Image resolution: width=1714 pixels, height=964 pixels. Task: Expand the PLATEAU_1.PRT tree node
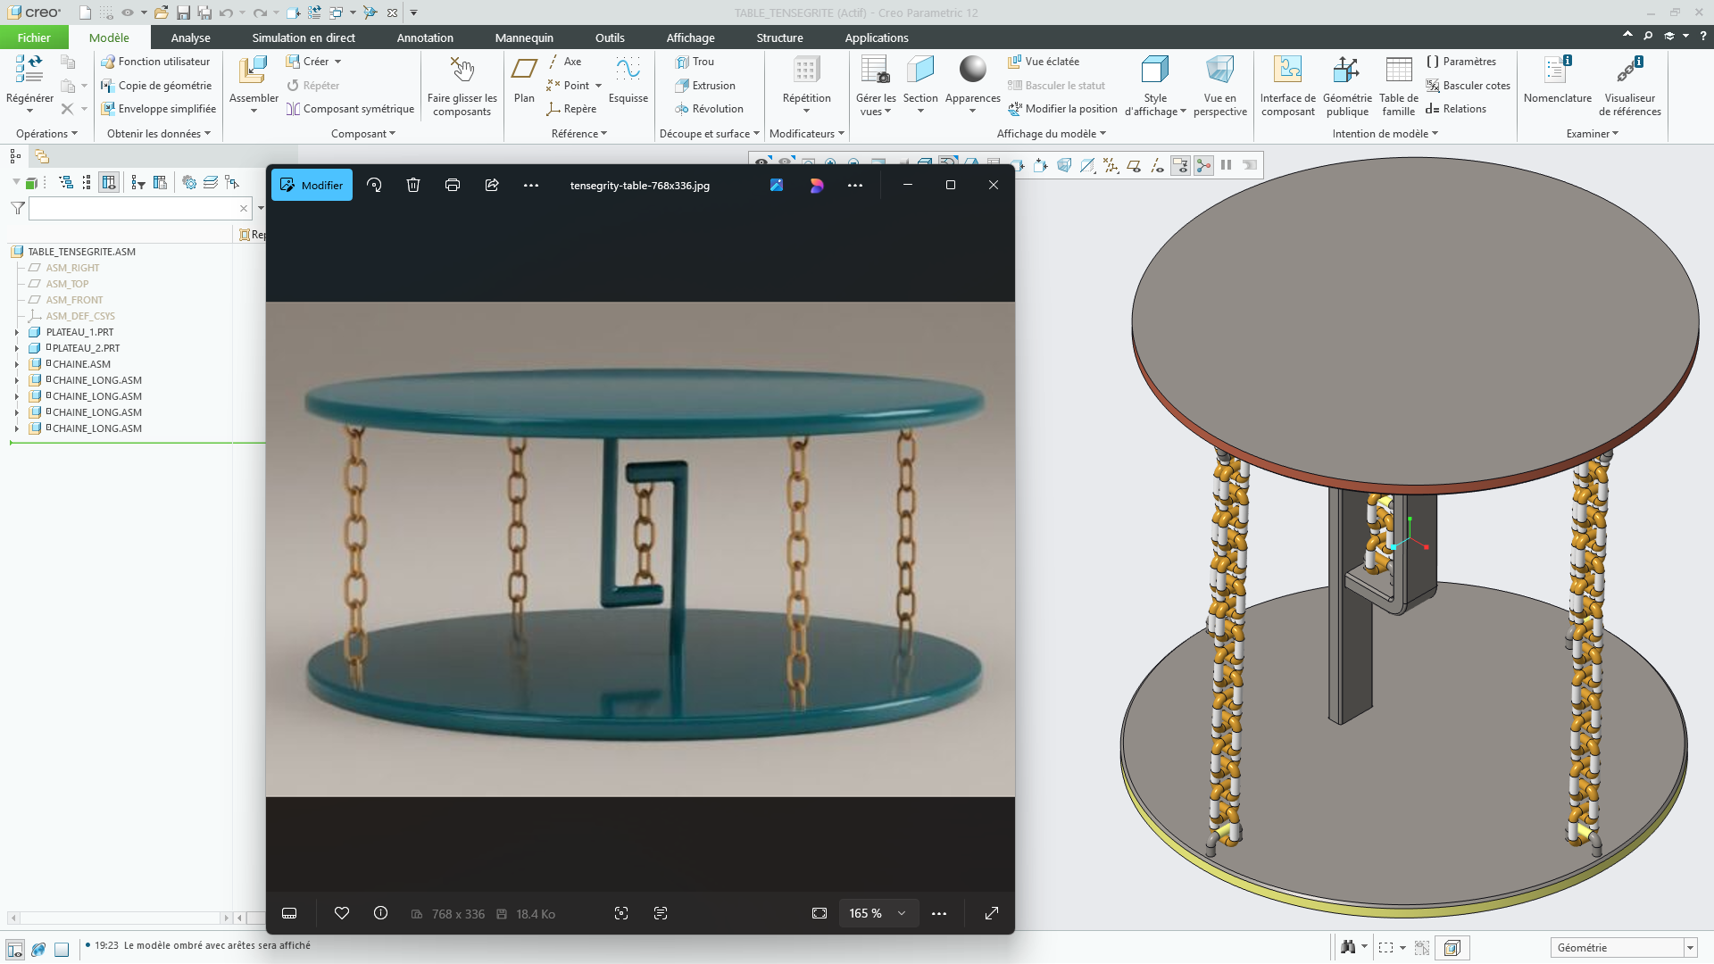click(x=16, y=332)
